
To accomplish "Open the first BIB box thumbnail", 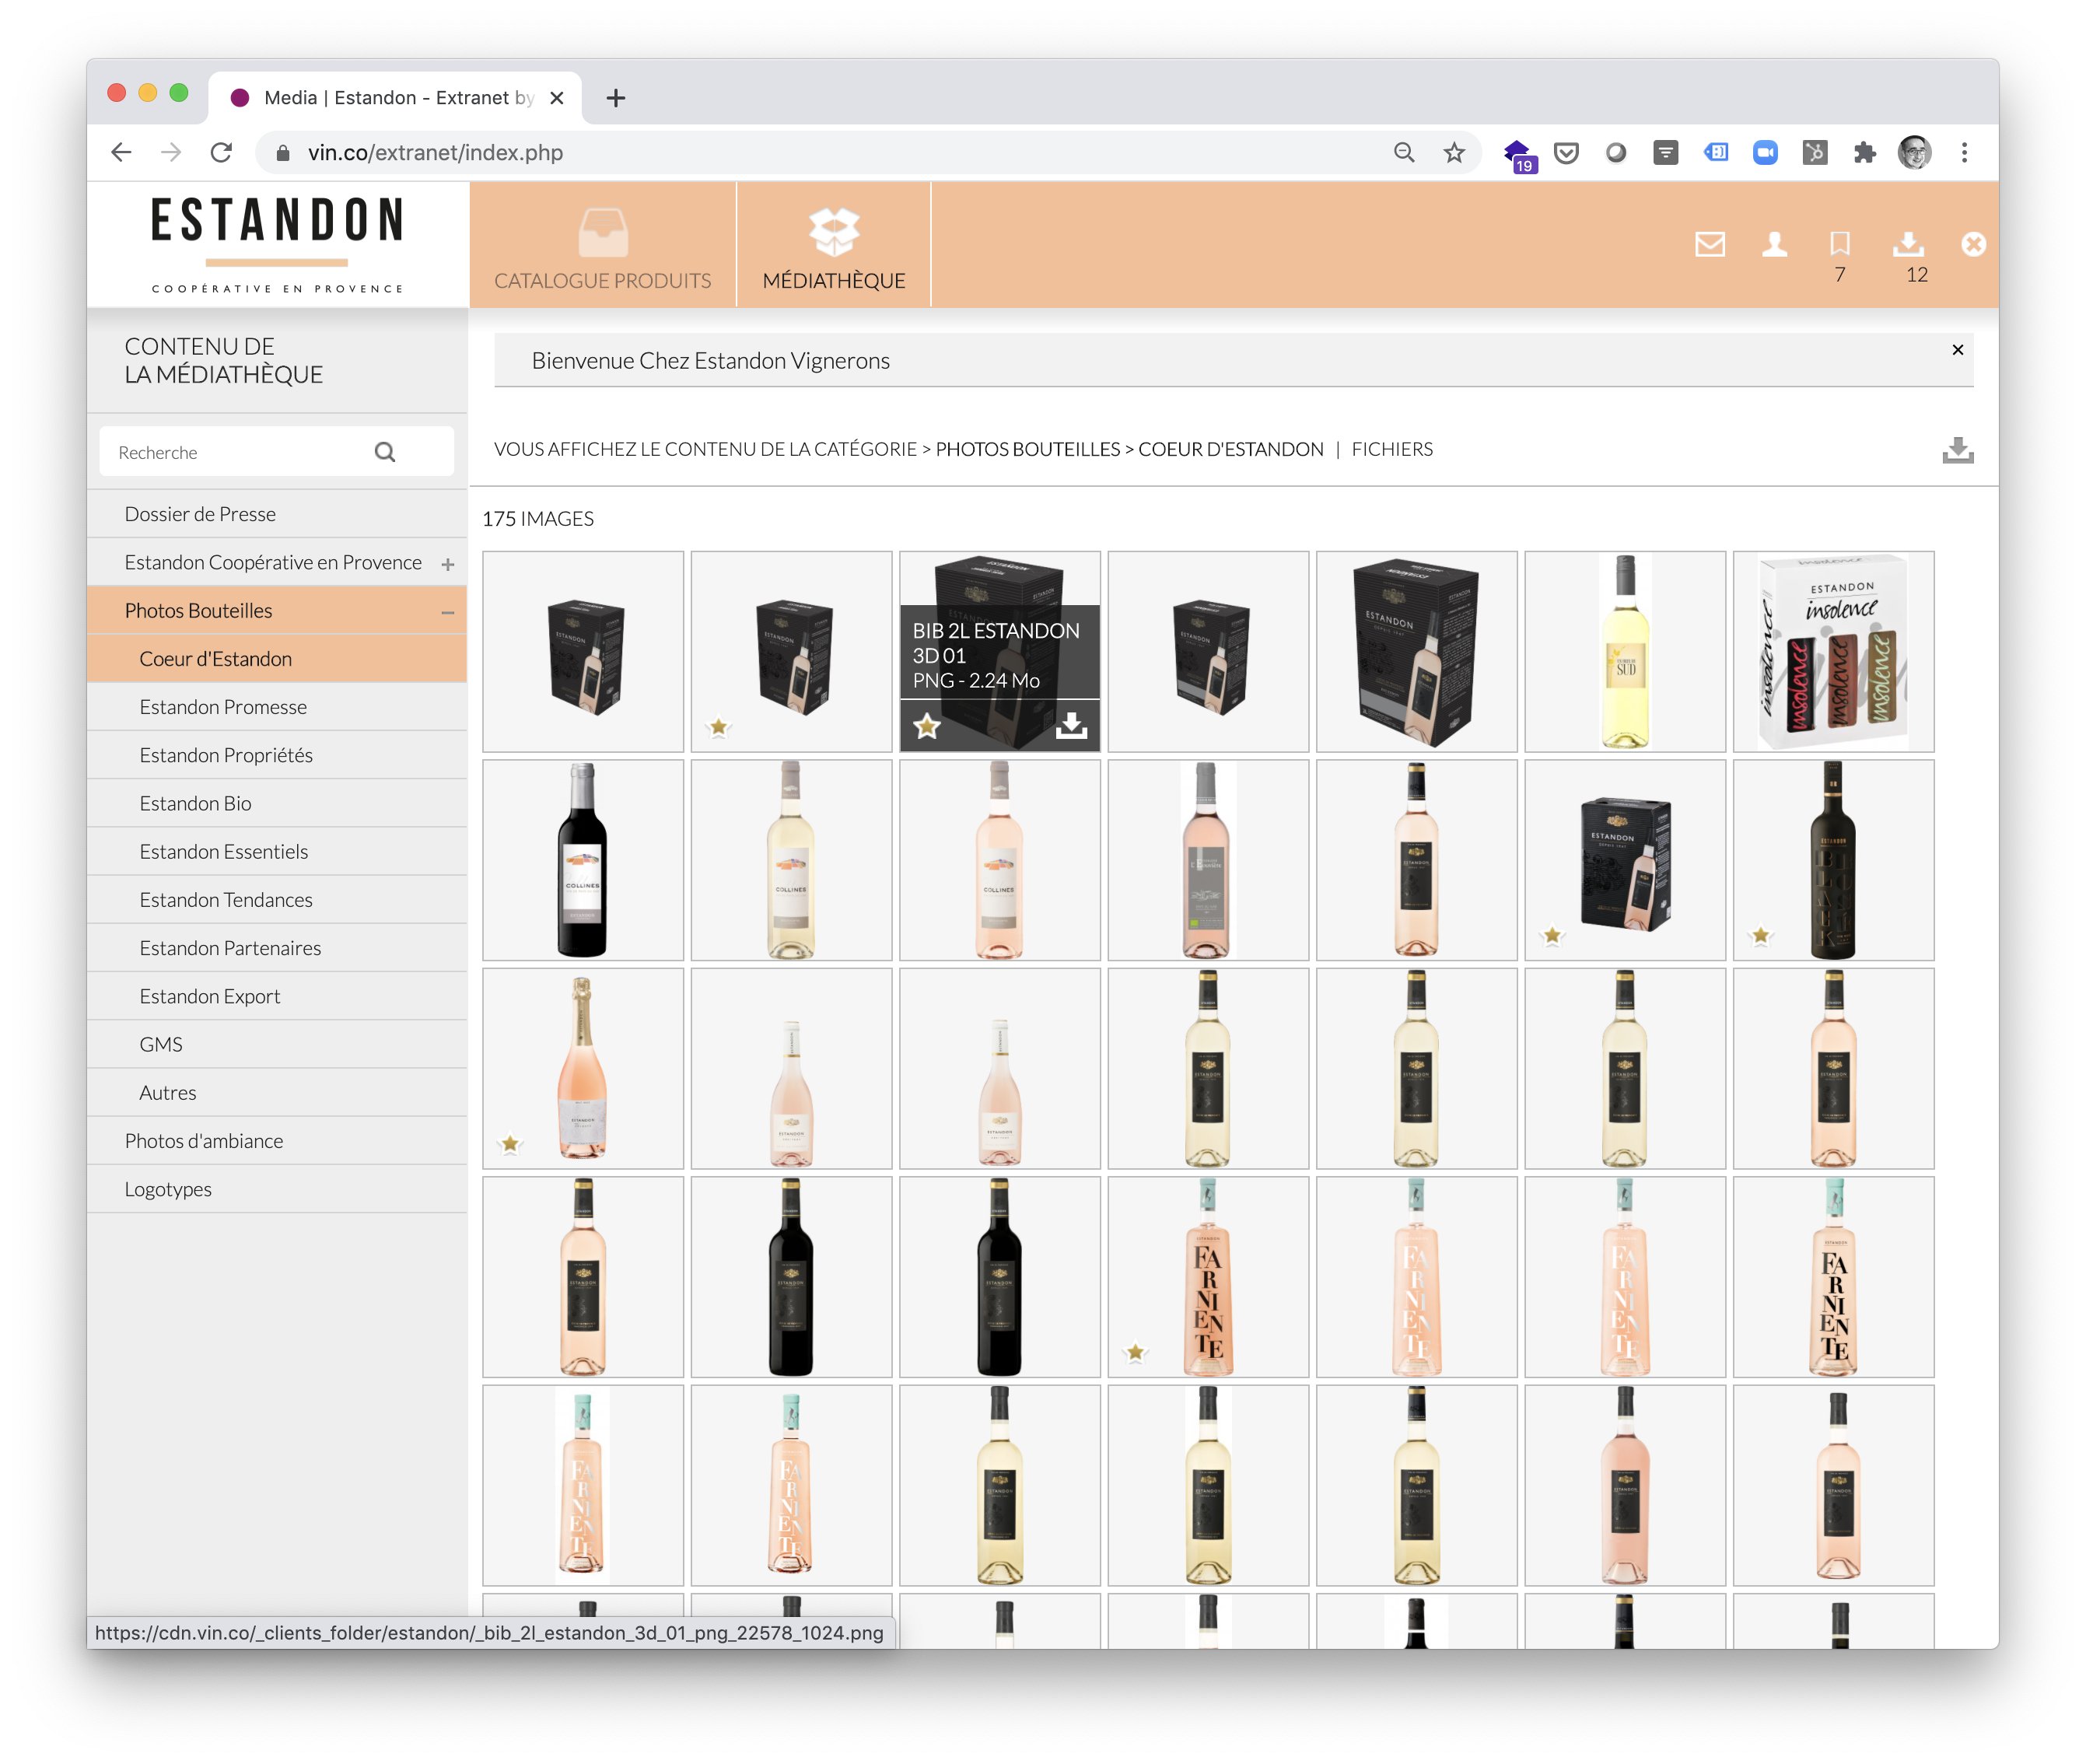I will coord(583,651).
